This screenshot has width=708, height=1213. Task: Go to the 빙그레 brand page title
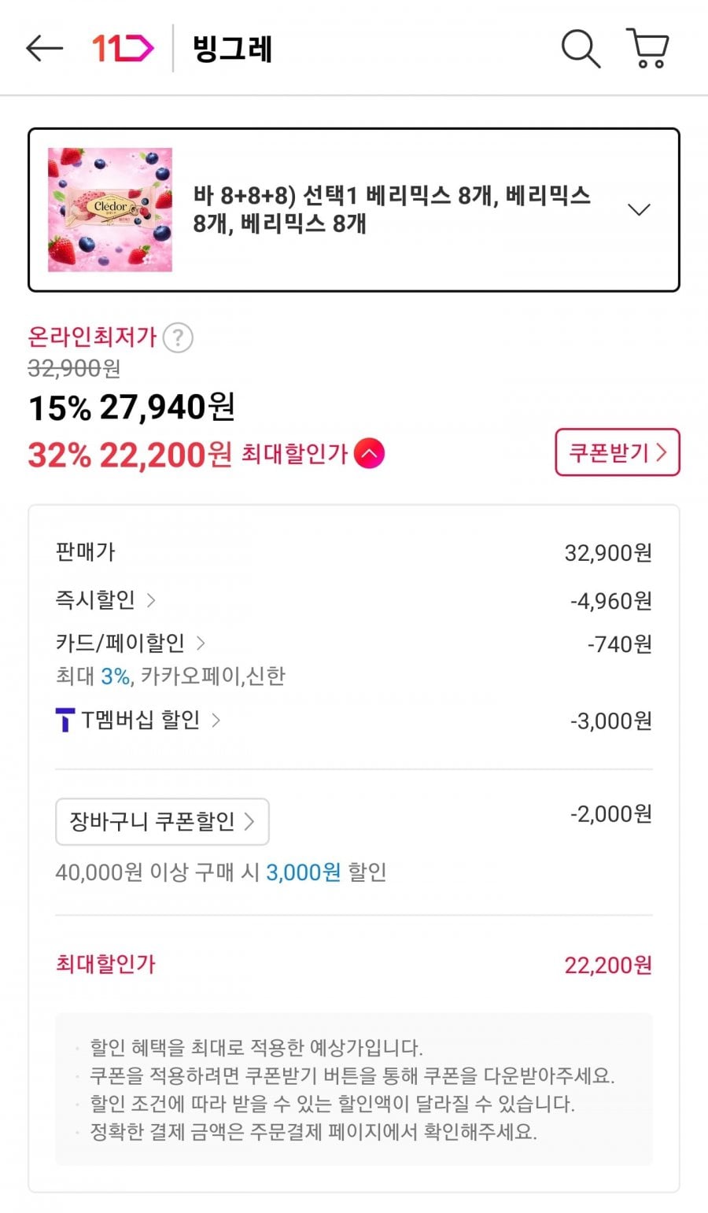[x=233, y=49]
